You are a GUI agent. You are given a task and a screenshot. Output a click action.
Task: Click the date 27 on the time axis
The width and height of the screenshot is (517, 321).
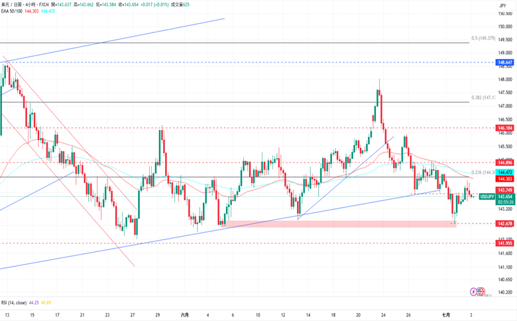[x=132, y=315]
